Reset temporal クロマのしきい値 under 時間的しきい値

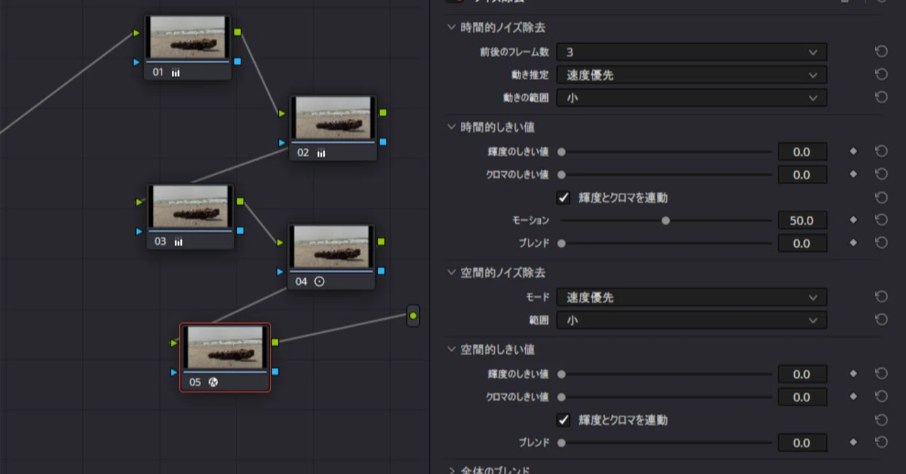(881, 174)
